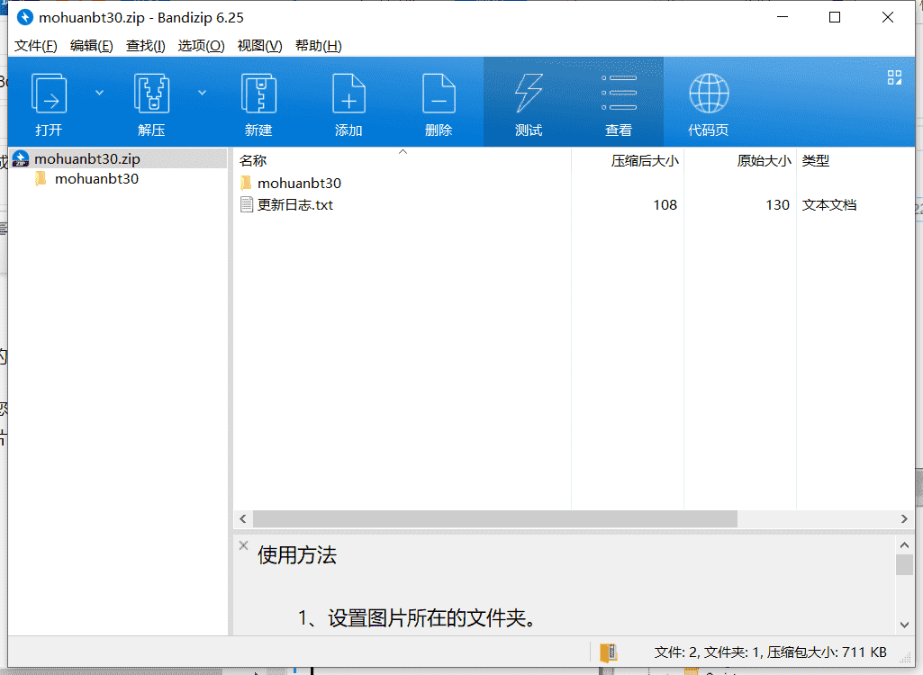The height and width of the screenshot is (675, 923).
Task: Click the View (查看) toolbar icon
Action: (619, 93)
